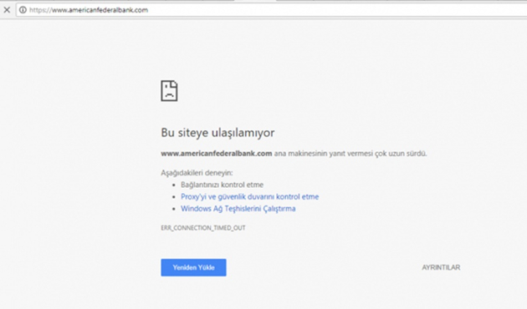The image size is (527, 309).
Task: Show details via AYRINTILAR
Action: pyautogui.click(x=441, y=267)
